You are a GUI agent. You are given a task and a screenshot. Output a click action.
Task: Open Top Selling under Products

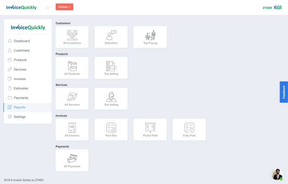point(111,68)
